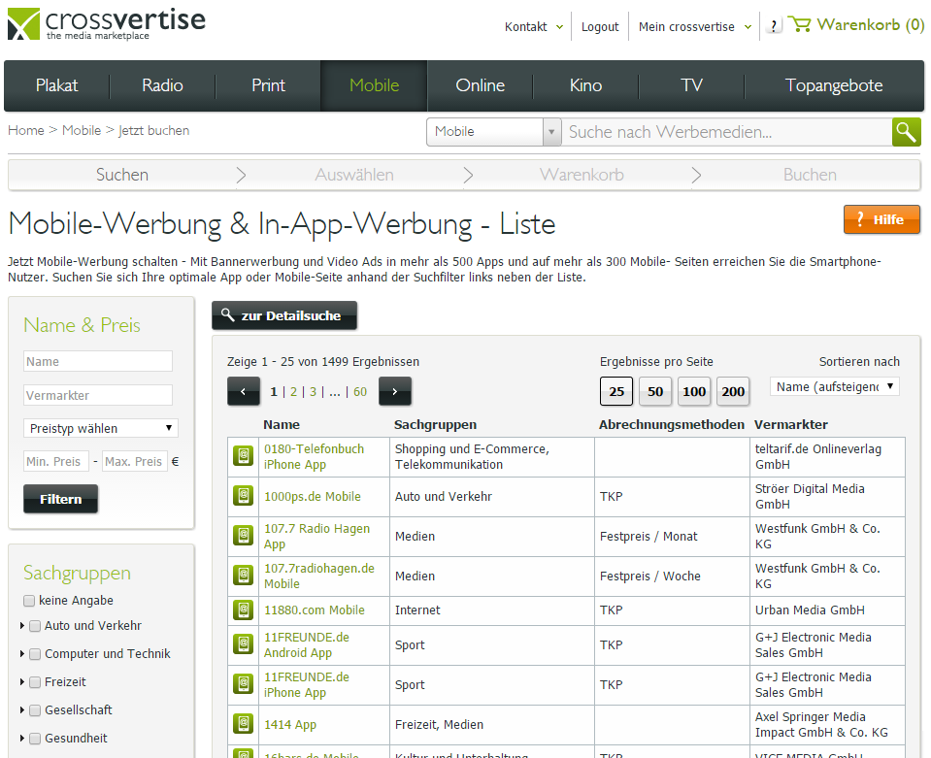Open the Kontakt dropdown menu
This screenshot has width=931, height=758.
[533, 27]
